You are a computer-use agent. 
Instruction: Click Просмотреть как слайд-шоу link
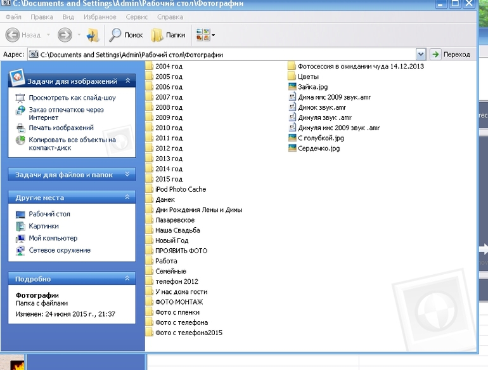click(x=72, y=98)
